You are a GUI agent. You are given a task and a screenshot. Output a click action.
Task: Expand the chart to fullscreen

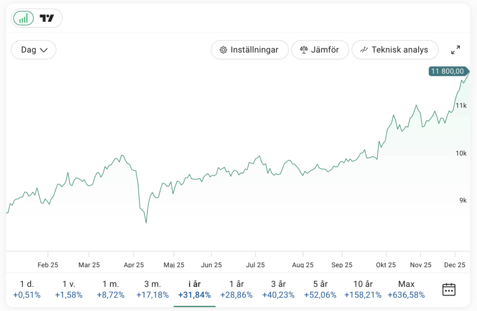click(456, 50)
